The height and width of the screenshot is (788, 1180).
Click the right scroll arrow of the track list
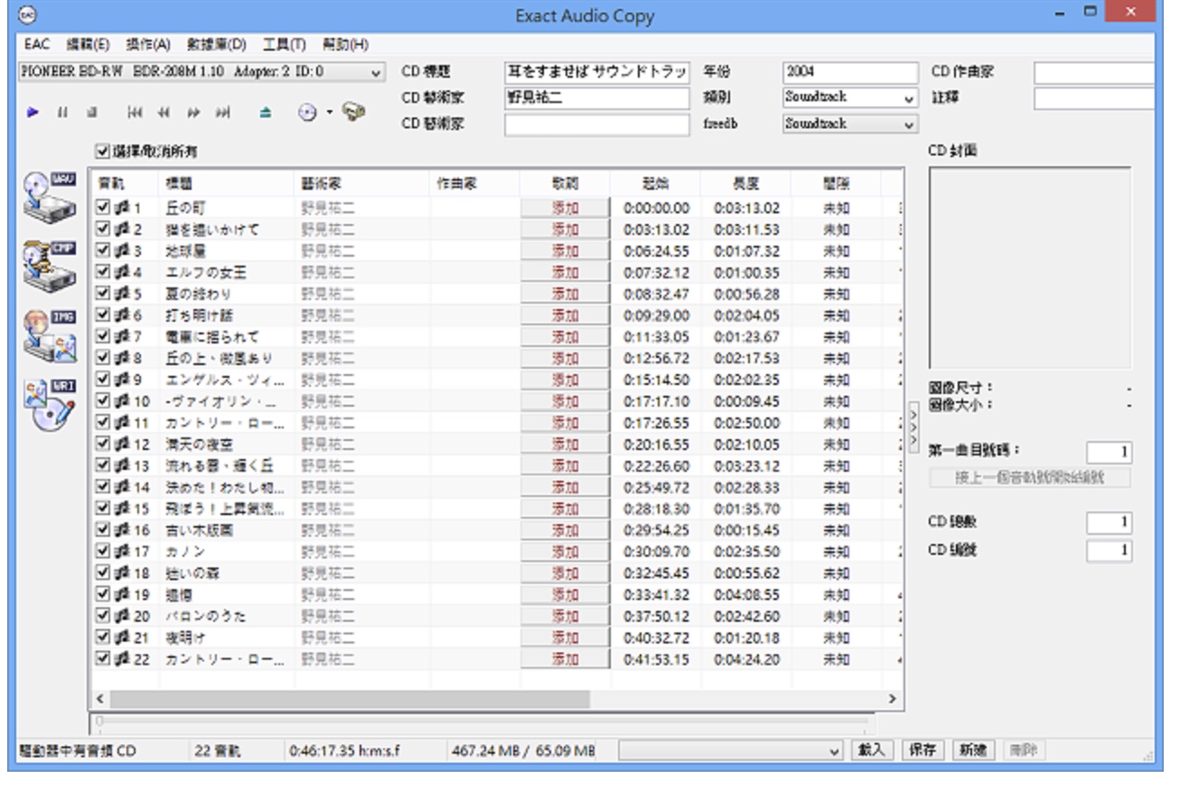click(894, 699)
